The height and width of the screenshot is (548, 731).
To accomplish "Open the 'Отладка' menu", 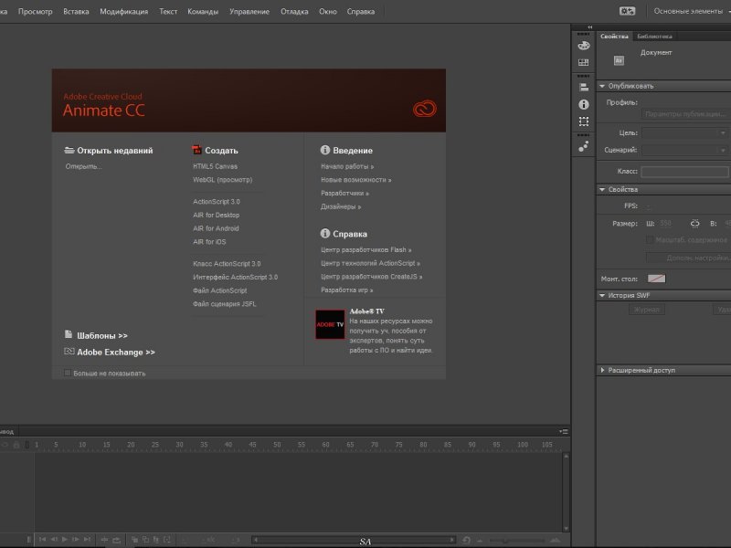I will [294, 12].
